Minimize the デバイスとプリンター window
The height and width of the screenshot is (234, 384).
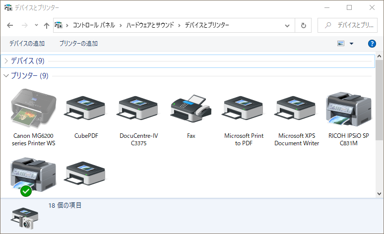pyautogui.click(x=326, y=7)
